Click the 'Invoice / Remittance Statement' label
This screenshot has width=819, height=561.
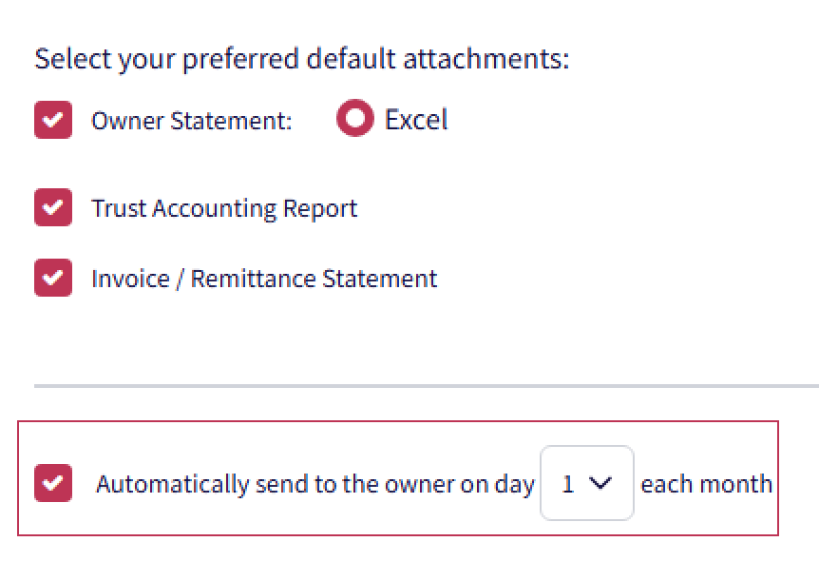click(264, 280)
